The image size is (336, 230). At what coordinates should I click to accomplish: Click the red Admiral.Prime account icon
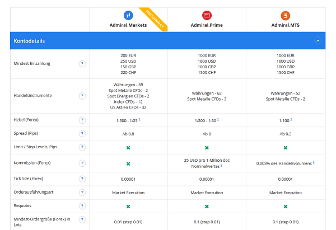(207, 16)
